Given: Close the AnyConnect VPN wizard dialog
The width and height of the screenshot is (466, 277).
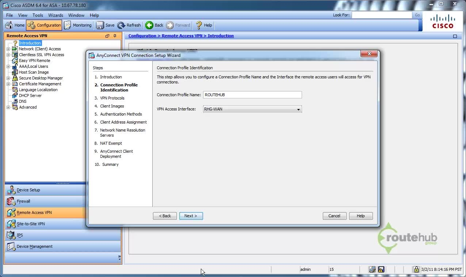Looking at the screenshot, I should [x=369, y=54].
